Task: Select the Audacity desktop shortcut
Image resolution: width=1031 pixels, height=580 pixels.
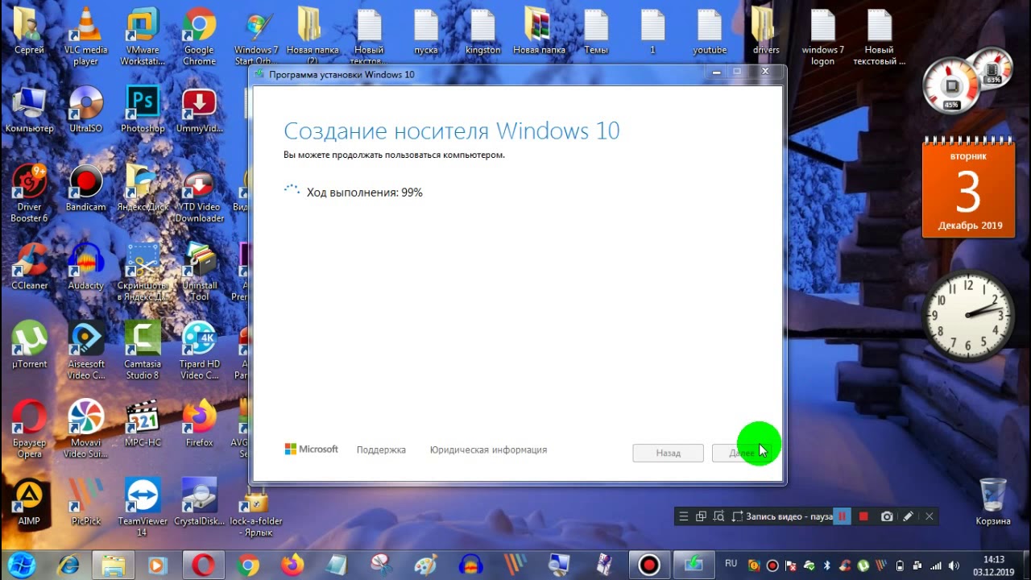Action: 85,267
